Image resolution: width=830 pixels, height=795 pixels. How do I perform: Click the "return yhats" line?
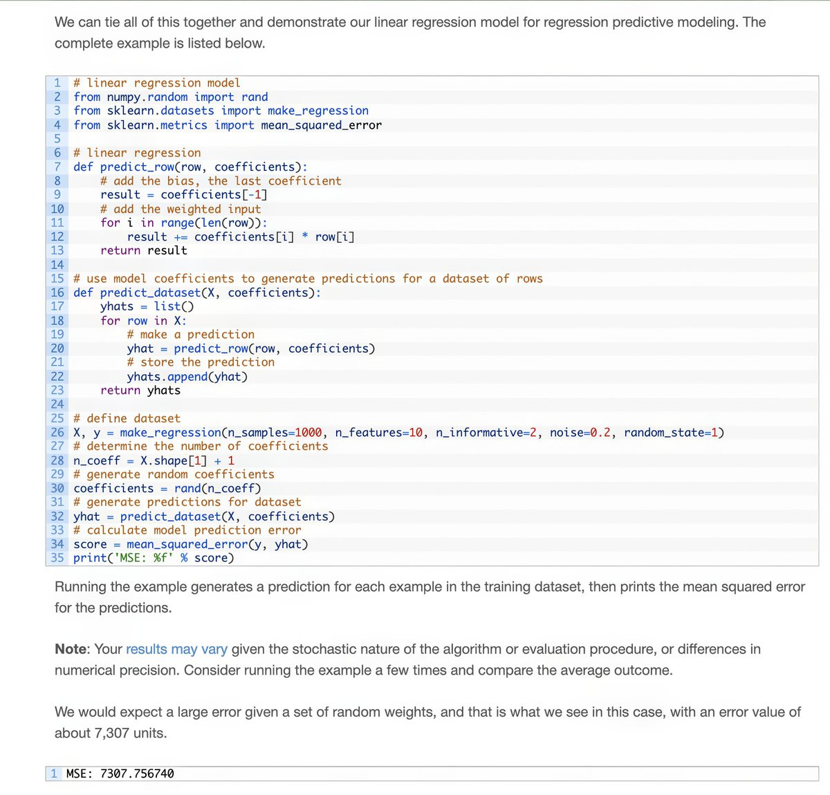pos(140,391)
